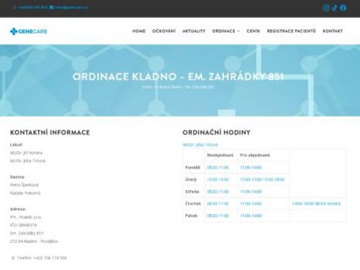Click the Neobjednaní column header
The width and height of the screenshot is (360, 270).
coord(220,155)
